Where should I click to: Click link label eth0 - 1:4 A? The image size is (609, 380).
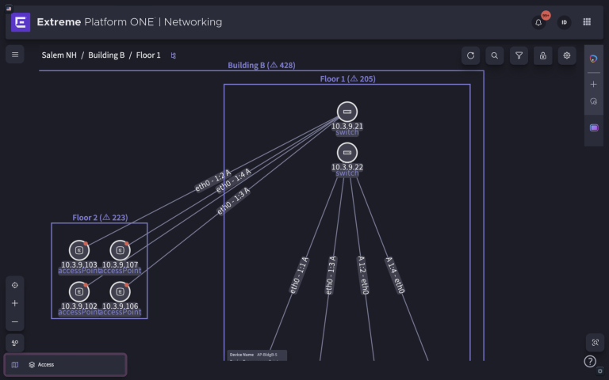(233, 180)
